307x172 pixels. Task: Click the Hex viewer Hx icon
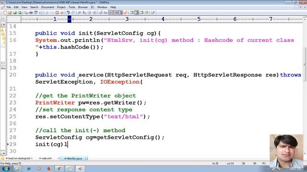106,13
